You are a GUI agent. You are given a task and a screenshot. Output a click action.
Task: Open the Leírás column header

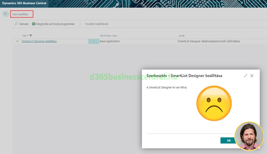pos(181,36)
